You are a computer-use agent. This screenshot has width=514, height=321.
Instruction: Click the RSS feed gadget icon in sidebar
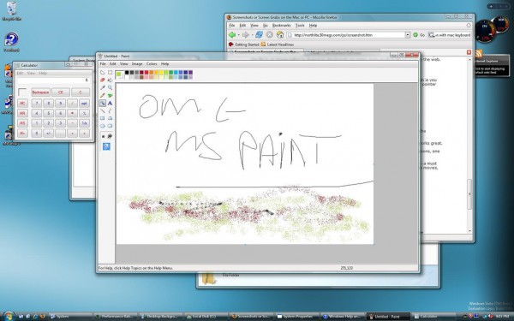[479, 54]
